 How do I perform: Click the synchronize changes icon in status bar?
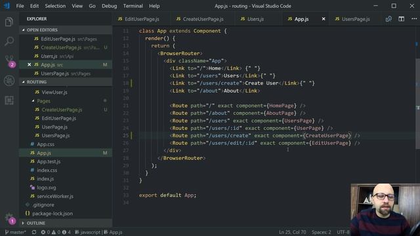[34, 232]
